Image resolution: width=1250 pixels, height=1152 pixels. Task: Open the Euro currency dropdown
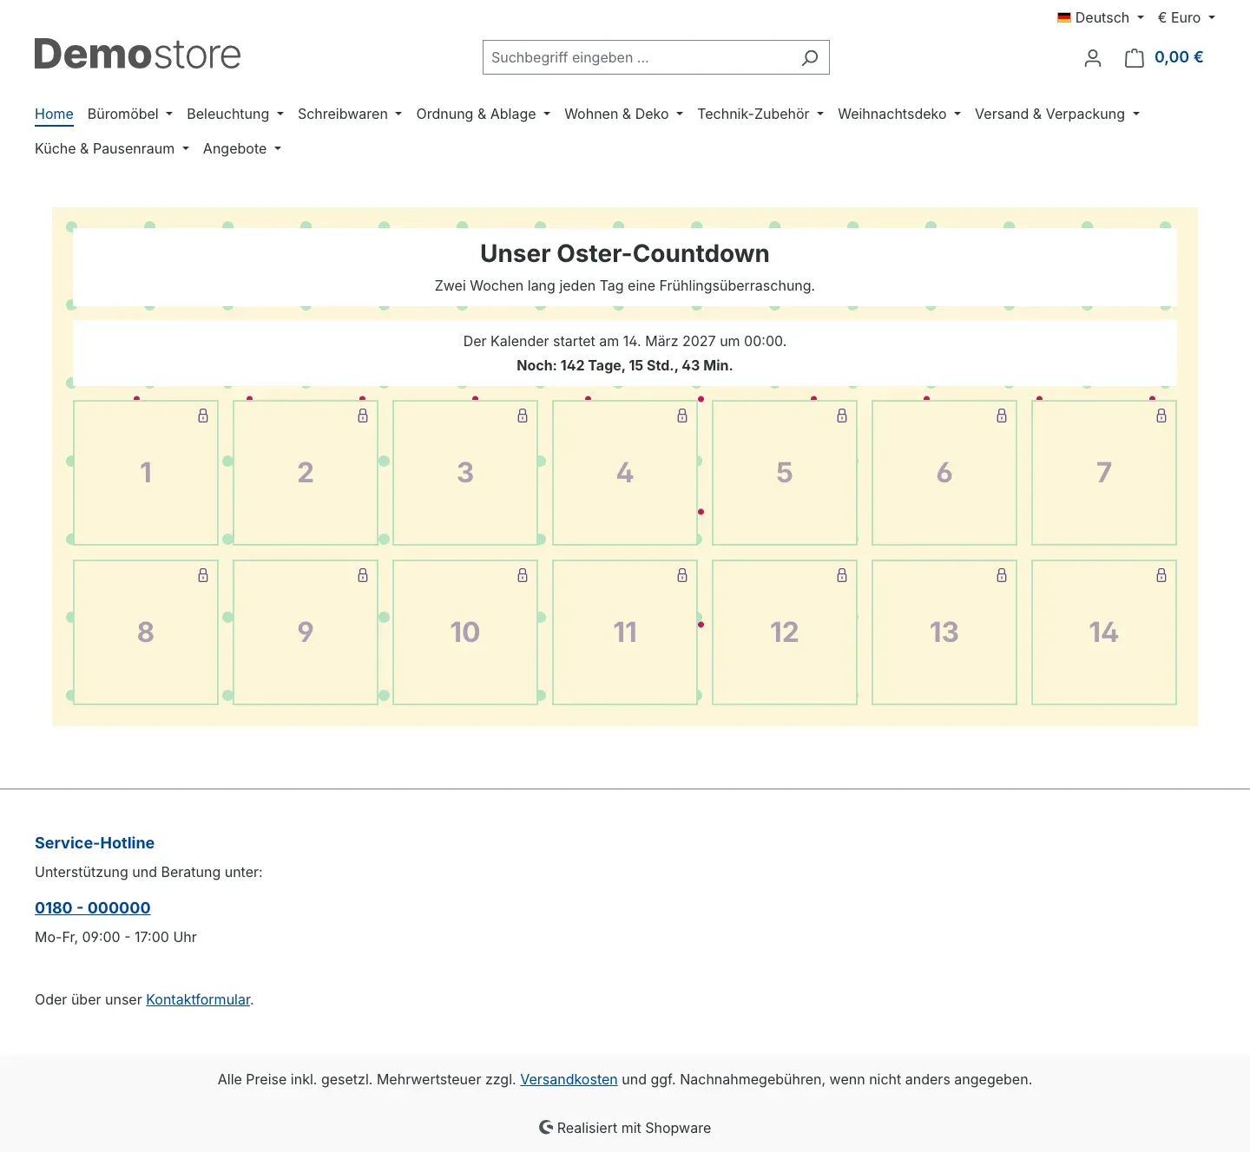coord(1186,17)
